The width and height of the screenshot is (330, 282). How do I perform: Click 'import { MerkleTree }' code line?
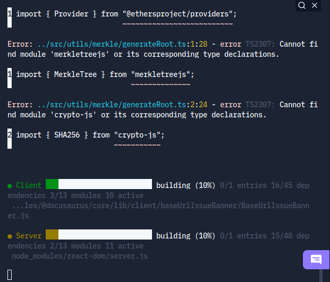(105, 74)
